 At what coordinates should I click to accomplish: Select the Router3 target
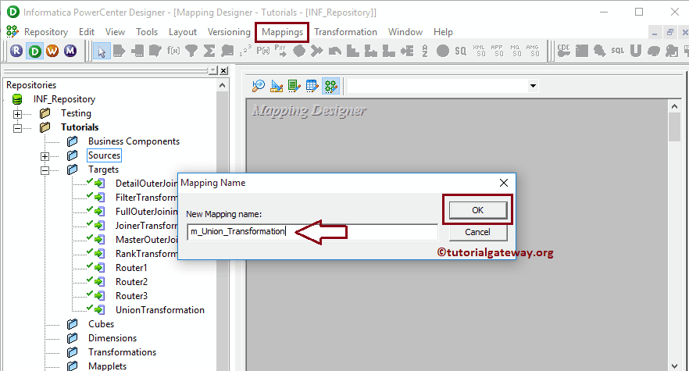[x=131, y=296]
